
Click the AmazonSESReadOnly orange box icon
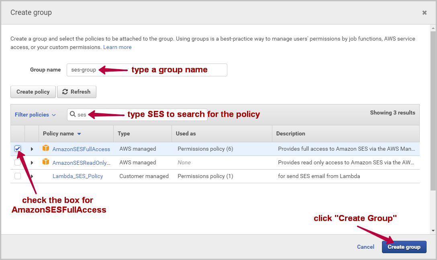46,162
